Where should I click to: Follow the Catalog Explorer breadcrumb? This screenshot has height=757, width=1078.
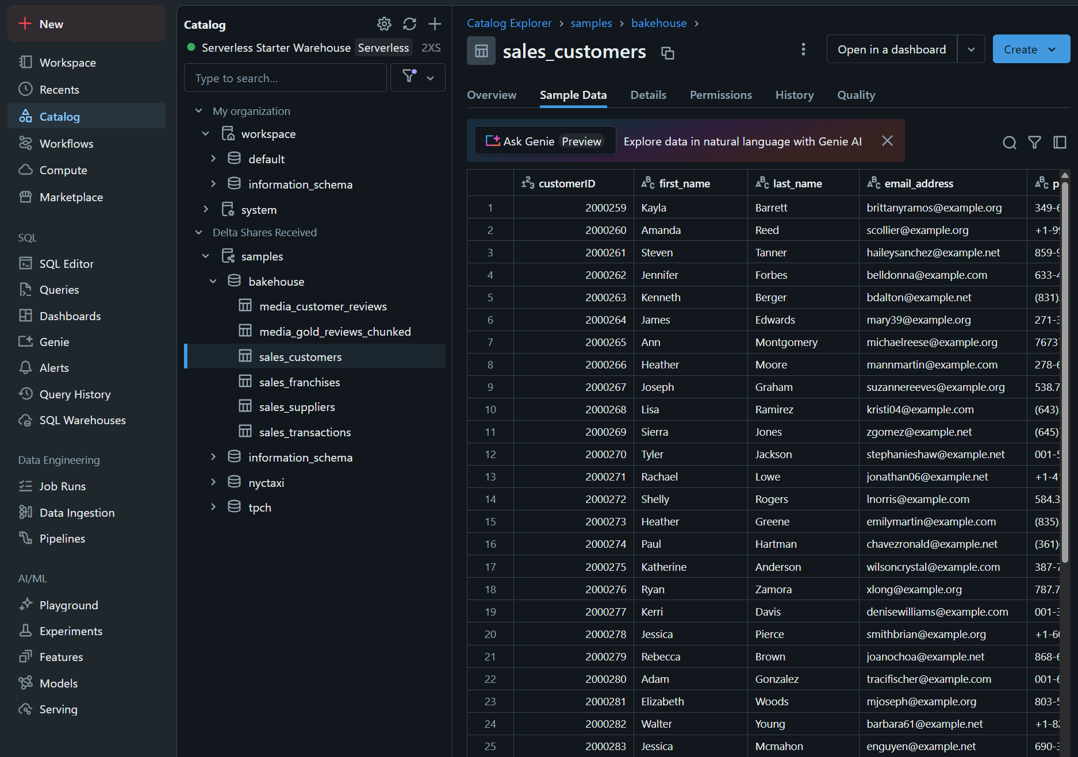coord(509,23)
